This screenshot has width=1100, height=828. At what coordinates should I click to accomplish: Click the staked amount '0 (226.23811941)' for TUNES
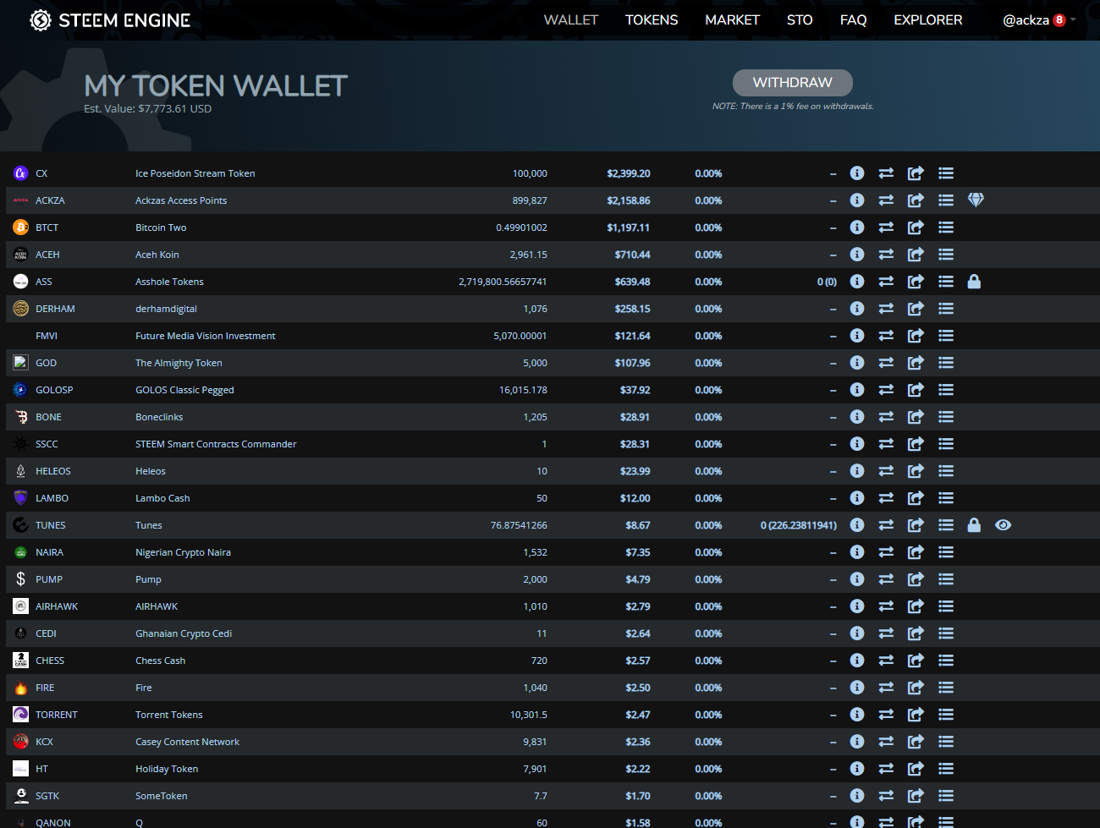pyautogui.click(x=799, y=525)
